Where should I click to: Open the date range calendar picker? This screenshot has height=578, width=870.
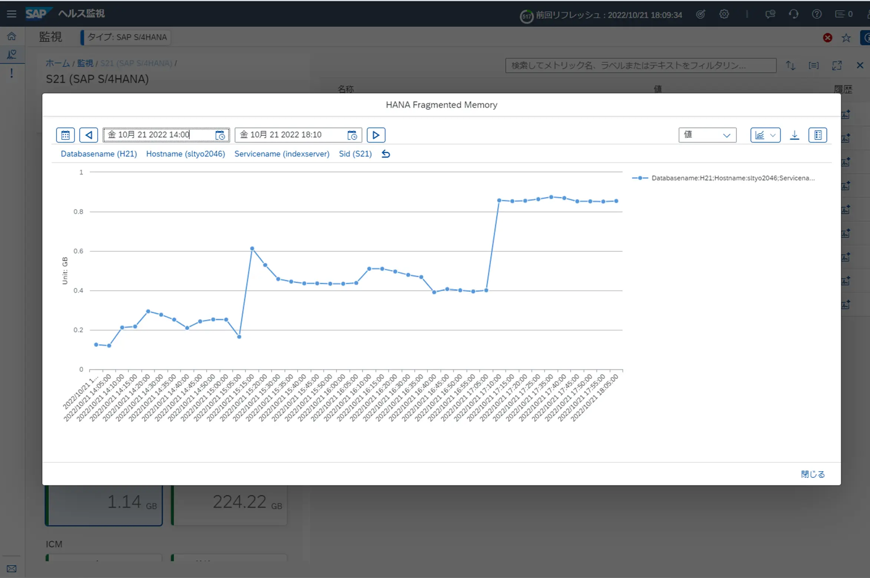65,135
